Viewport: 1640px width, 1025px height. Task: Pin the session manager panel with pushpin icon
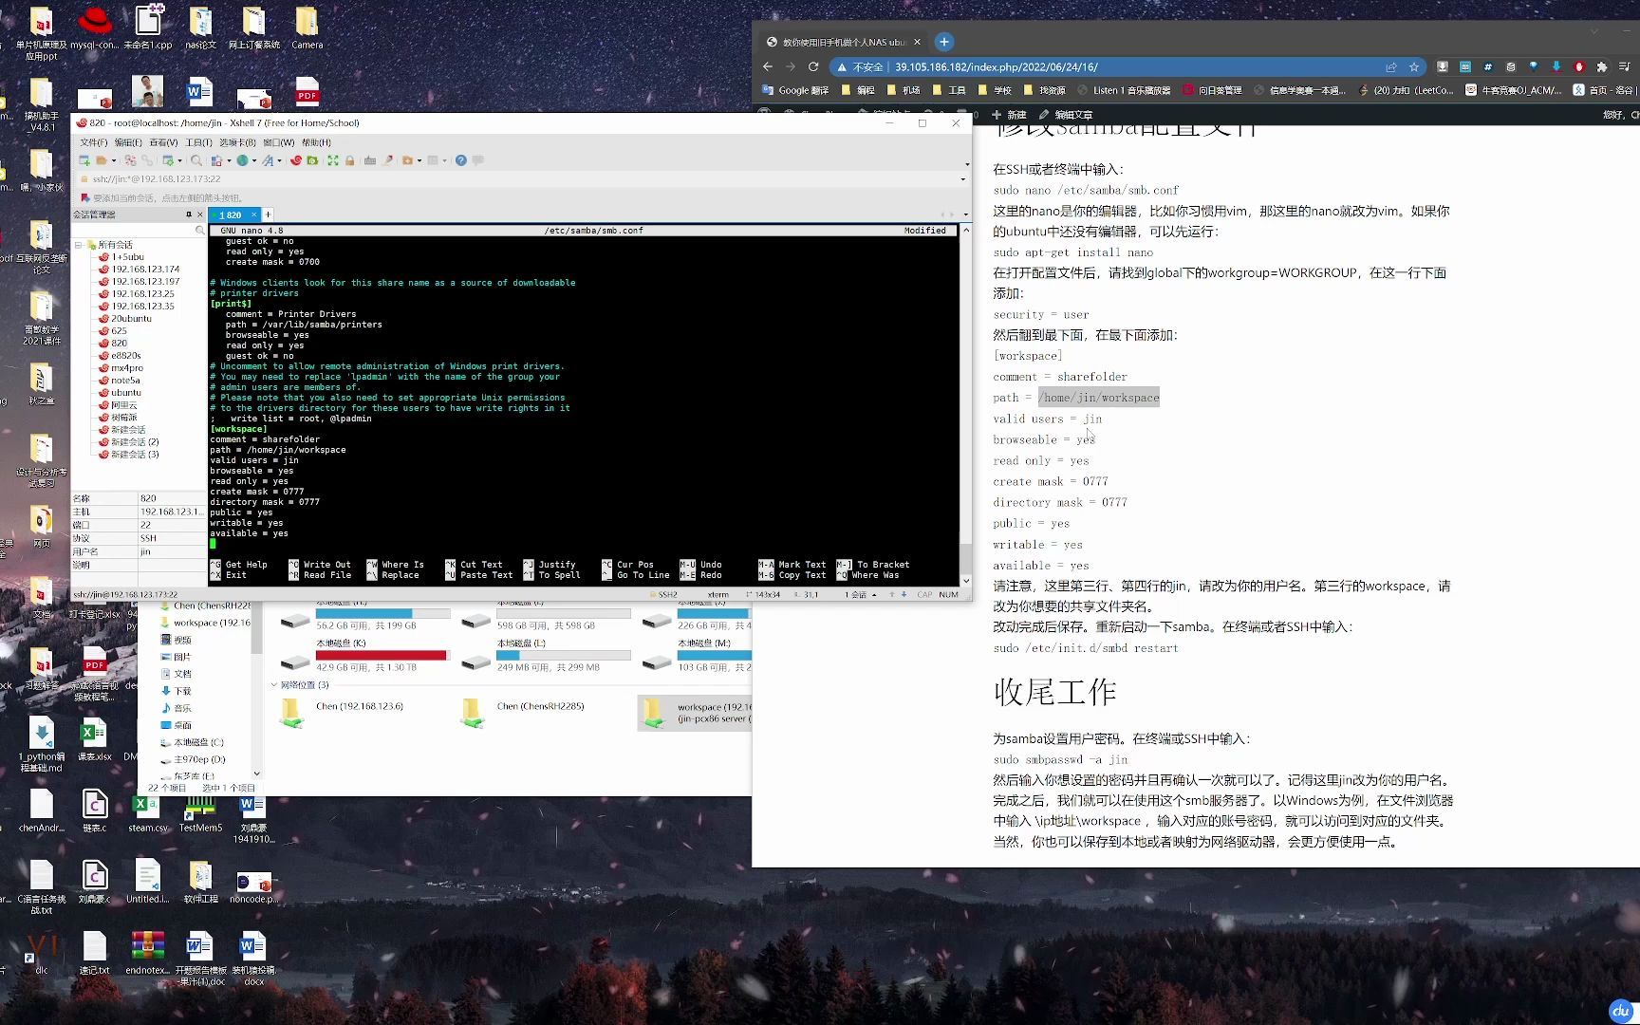click(188, 214)
